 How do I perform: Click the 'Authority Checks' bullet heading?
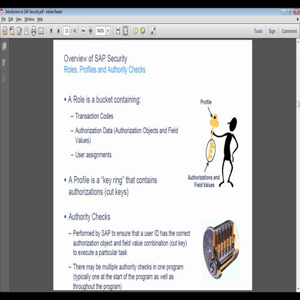coord(89,217)
